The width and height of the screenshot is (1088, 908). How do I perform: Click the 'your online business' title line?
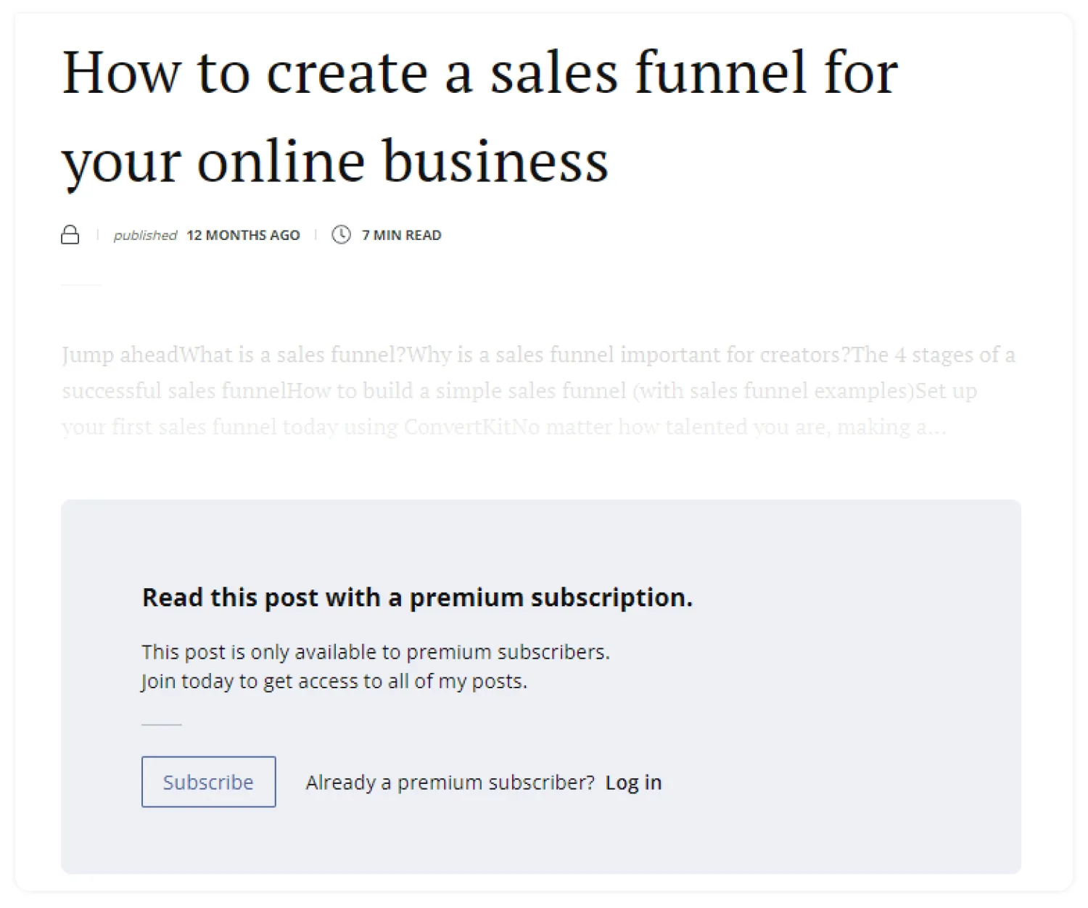(334, 161)
